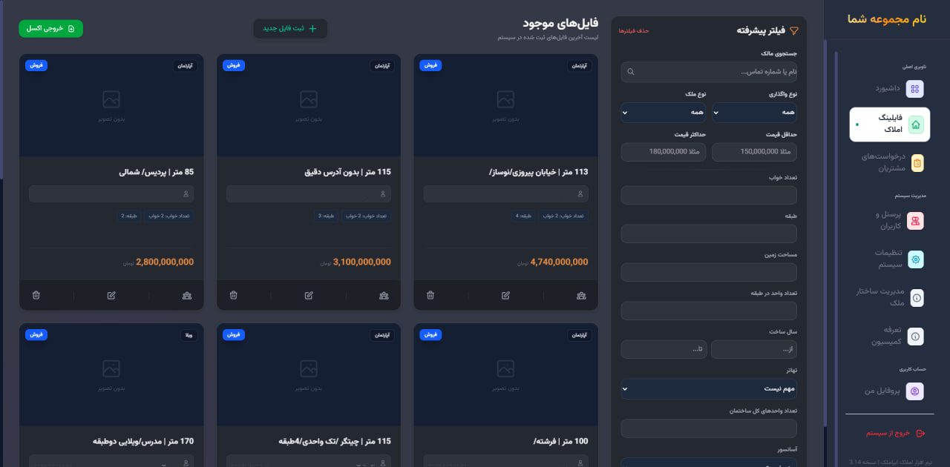Click the owner field on 85 متر پردیس card
Screen dimensions: 950x467
(x=111, y=193)
